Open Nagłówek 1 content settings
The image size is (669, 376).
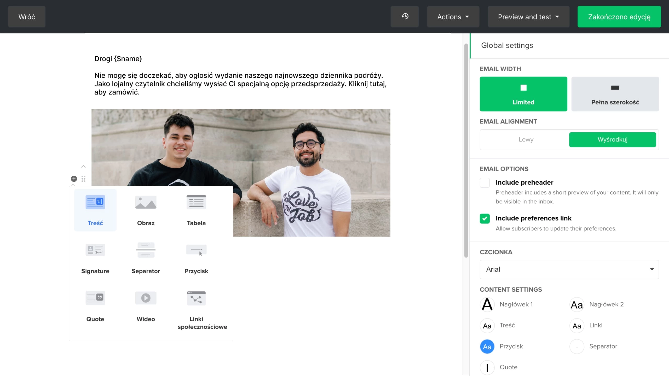click(487, 304)
